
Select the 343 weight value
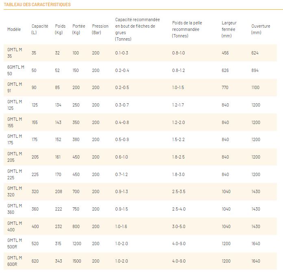(59, 261)
